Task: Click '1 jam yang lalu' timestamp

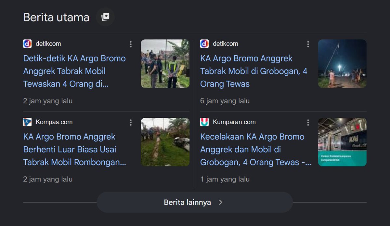Action: [225, 179]
